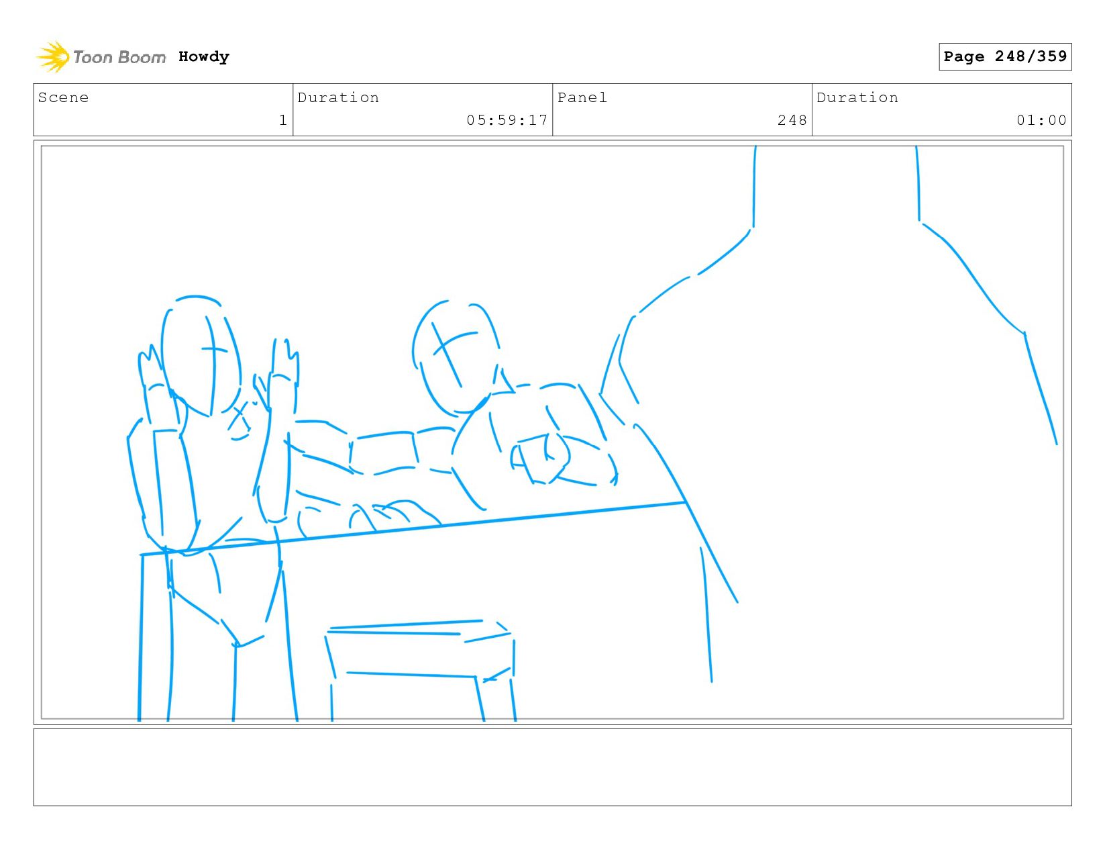Click the empty notes box below the panel
The height and width of the screenshot is (856, 1107).
coord(552,767)
